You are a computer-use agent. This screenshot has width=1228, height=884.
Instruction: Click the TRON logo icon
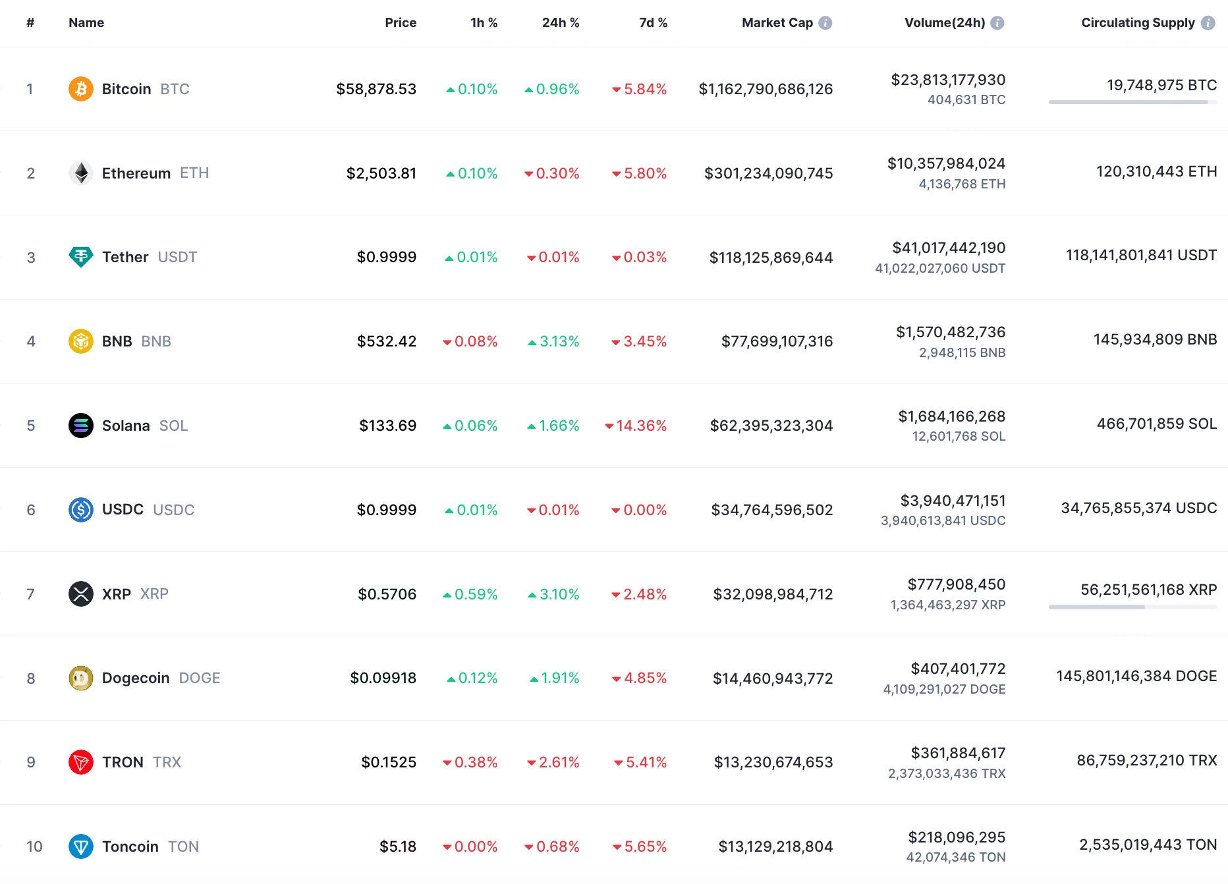80,762
